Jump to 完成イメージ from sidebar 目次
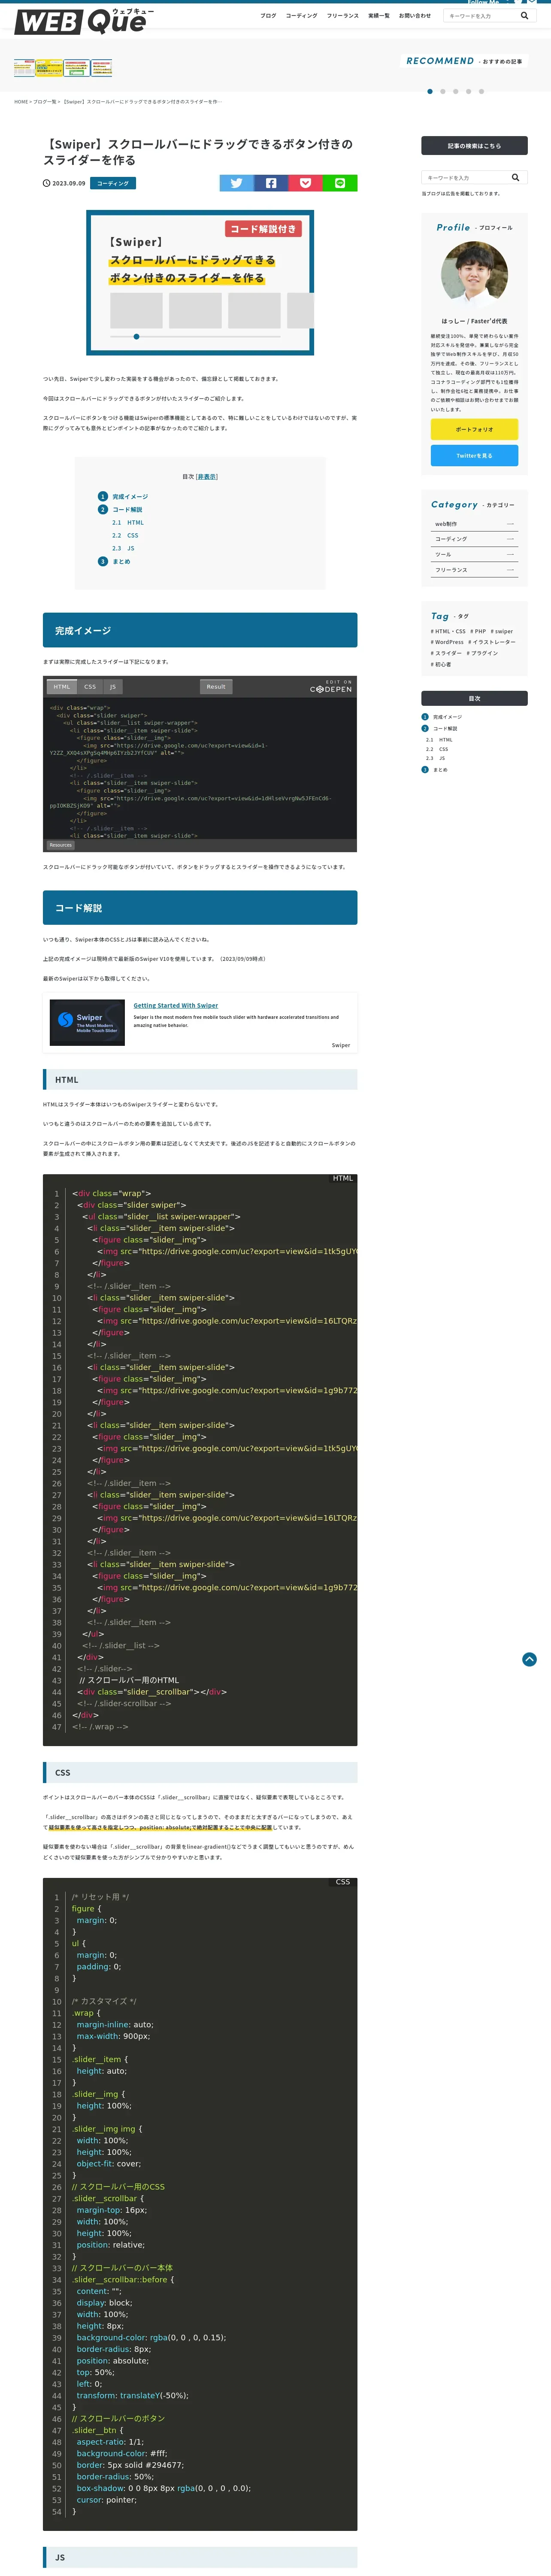The width and height of the screenshot is (551, 2576). [447, 717]
